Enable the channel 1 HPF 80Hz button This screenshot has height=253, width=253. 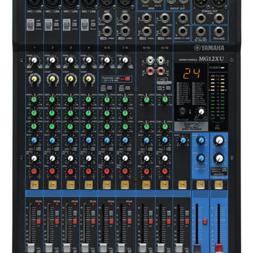tap(38, 25)
